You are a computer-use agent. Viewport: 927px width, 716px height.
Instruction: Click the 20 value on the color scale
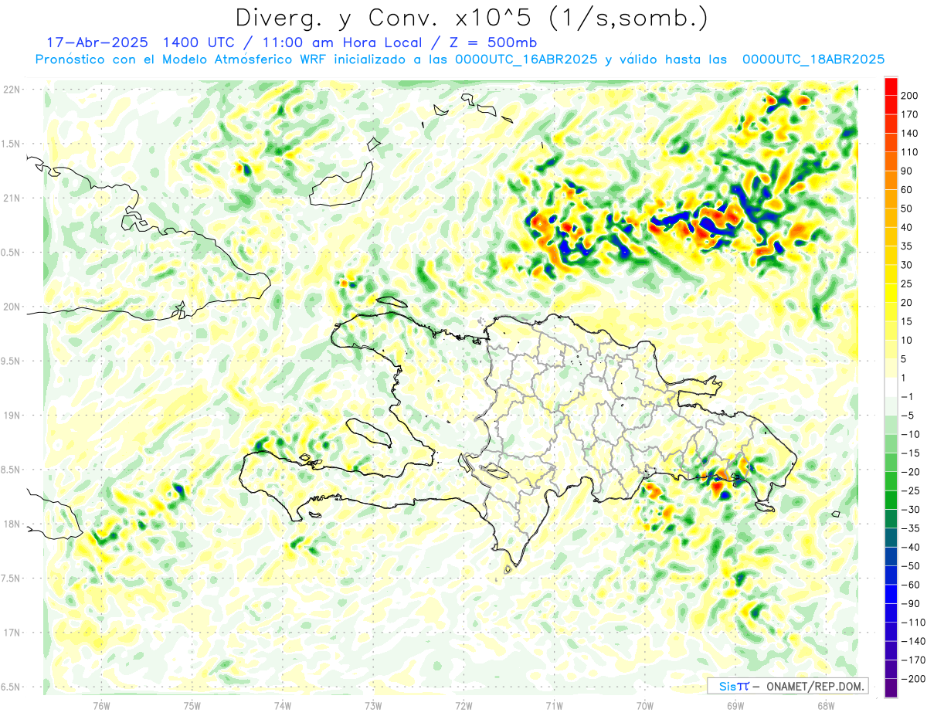click(x=906, y=303)
